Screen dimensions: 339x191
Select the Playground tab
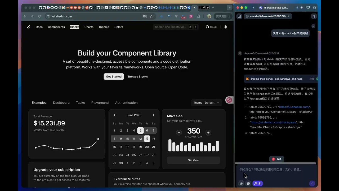pos(100,103)
